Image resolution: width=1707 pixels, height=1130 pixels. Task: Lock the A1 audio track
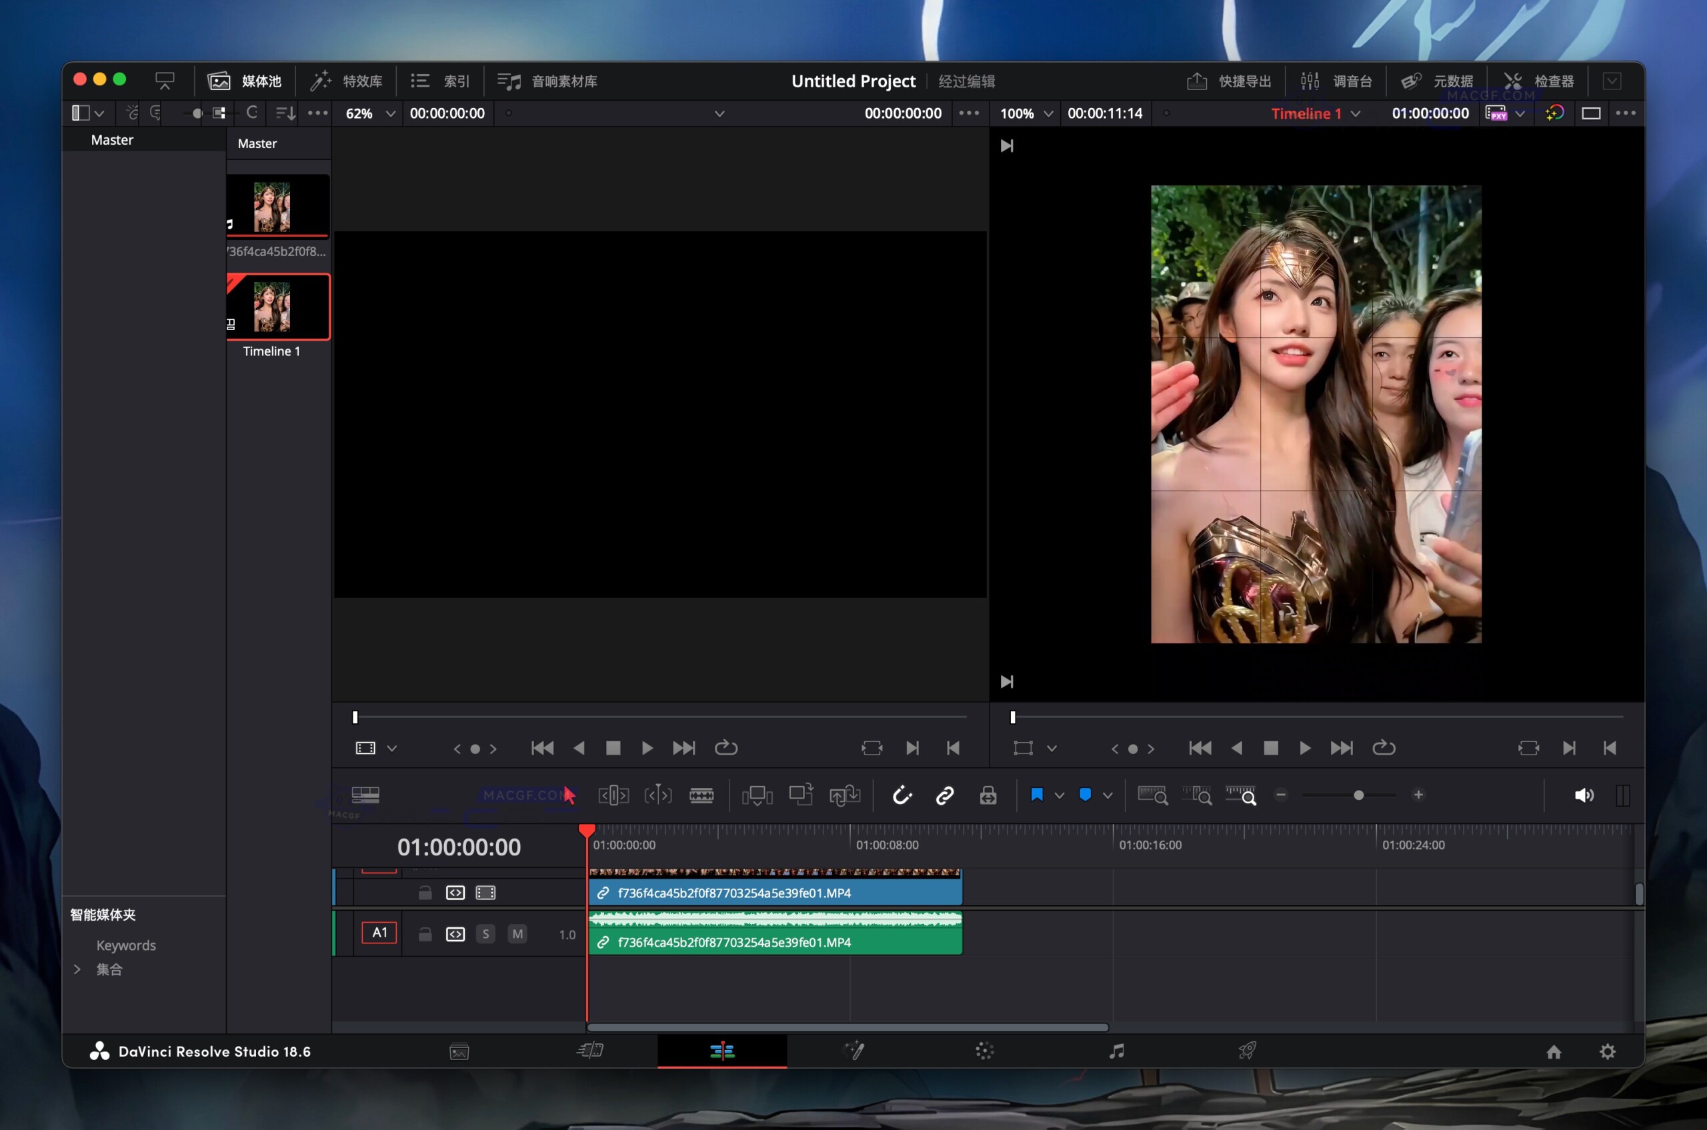(425, 933)
